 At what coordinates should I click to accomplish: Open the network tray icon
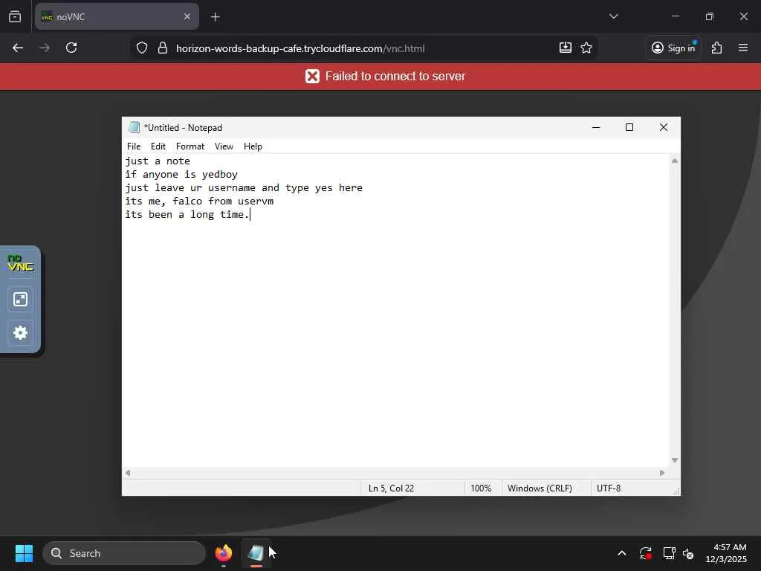click(670, 553)
